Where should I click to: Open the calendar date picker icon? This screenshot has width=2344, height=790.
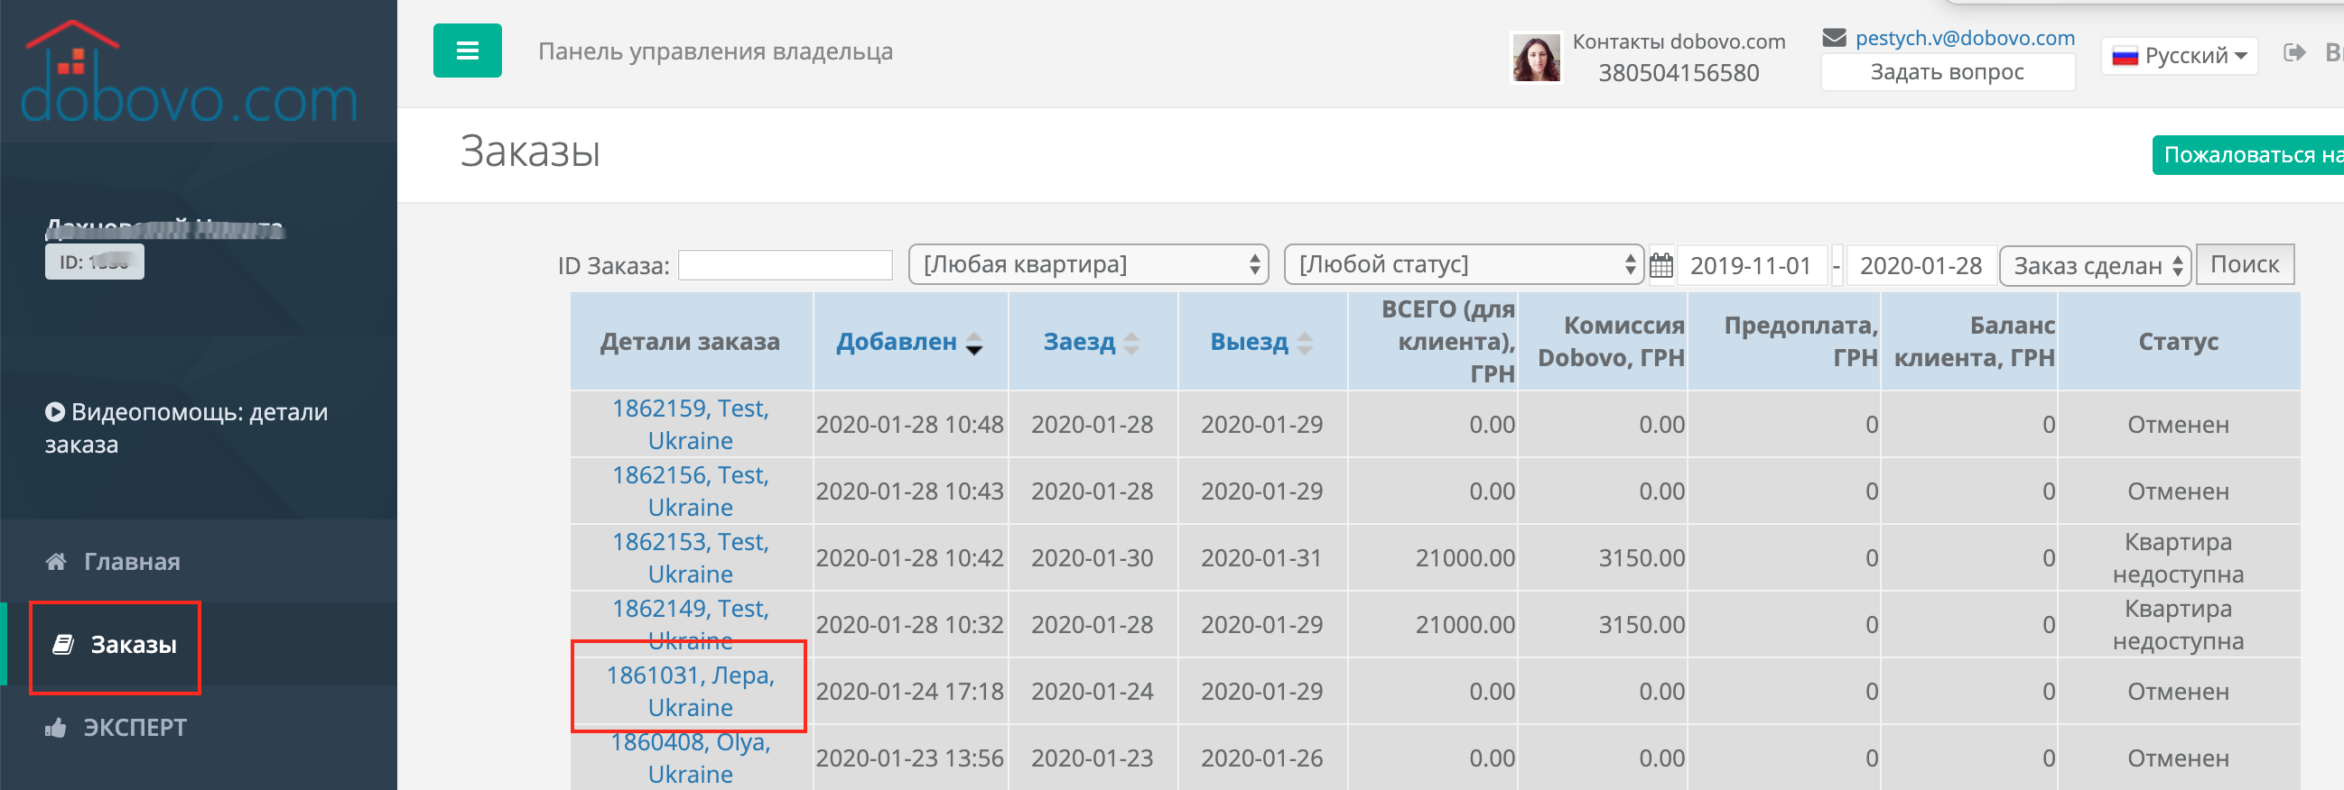(1660, 265)
